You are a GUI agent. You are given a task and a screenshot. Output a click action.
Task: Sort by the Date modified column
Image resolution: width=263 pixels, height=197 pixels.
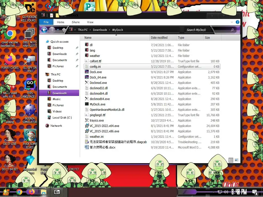[x=163, y=37]
